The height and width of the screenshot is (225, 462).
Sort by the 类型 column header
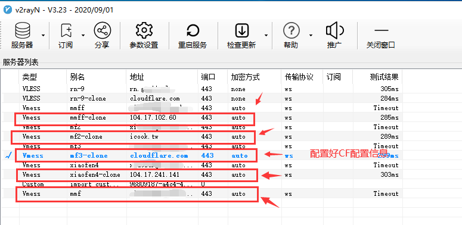(x=43, y=77)
